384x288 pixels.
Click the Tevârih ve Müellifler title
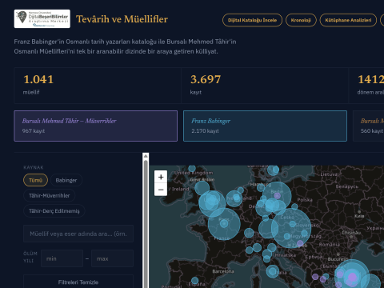(x=122, y=19)
